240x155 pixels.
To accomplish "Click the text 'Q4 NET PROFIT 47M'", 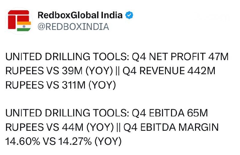I will point(180,57).
